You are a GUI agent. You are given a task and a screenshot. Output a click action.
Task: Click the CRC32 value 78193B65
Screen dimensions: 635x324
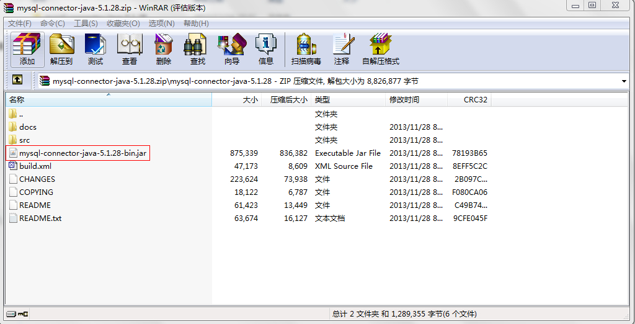(470, 153)
